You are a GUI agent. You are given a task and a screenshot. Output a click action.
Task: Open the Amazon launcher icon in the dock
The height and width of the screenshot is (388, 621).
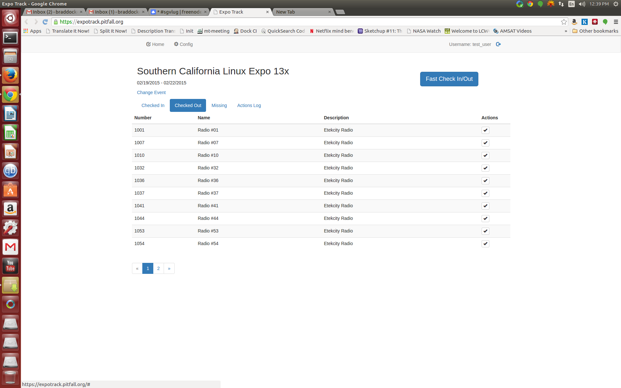coord(10,209)
